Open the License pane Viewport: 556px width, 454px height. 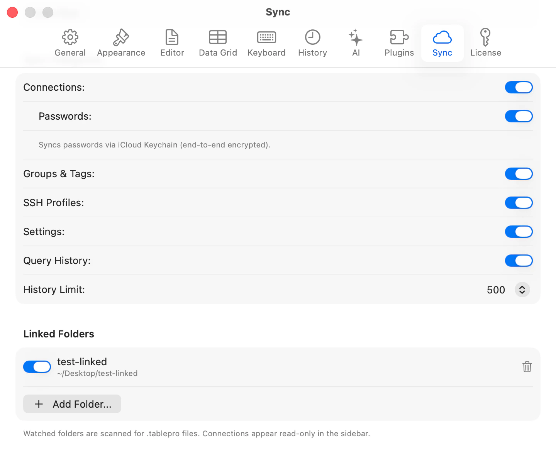[485, 42]
